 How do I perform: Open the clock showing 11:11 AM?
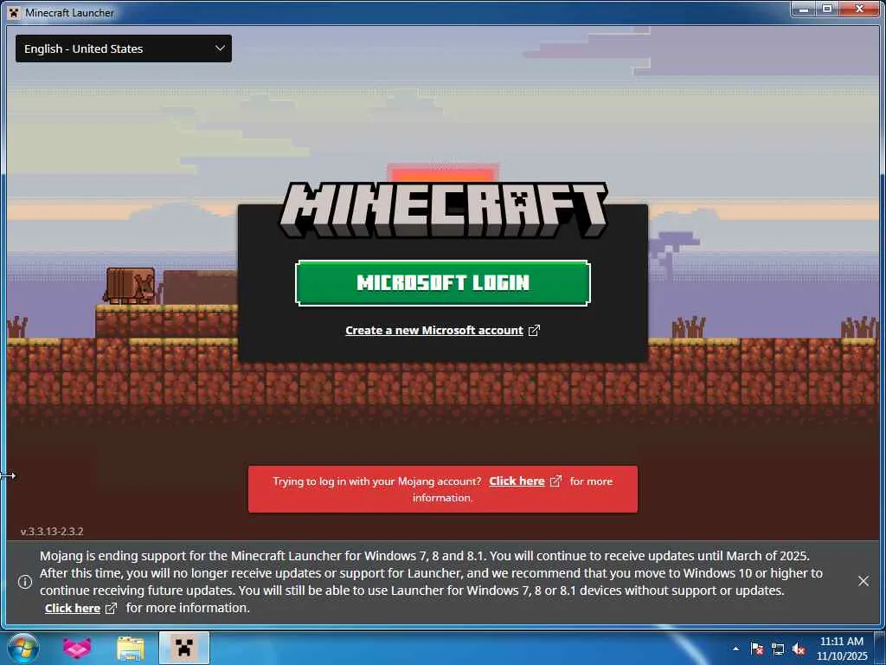point(842,649)
